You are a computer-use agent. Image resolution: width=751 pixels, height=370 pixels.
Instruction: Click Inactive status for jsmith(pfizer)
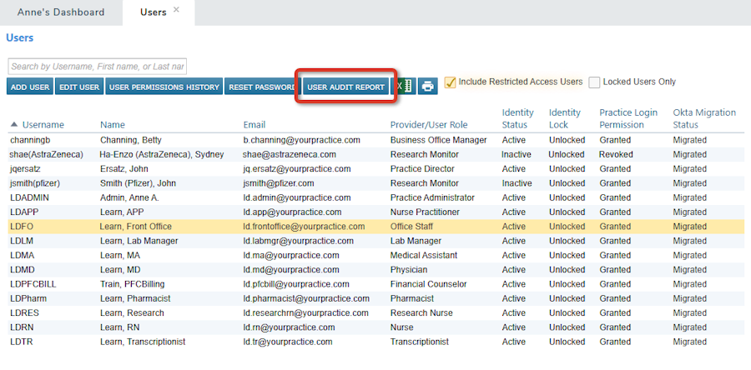coord(517,183)
